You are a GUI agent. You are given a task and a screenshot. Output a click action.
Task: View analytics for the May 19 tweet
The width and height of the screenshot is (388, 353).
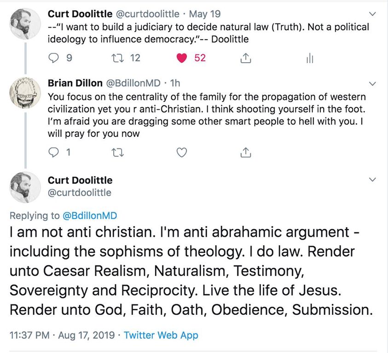click(310, 58)
